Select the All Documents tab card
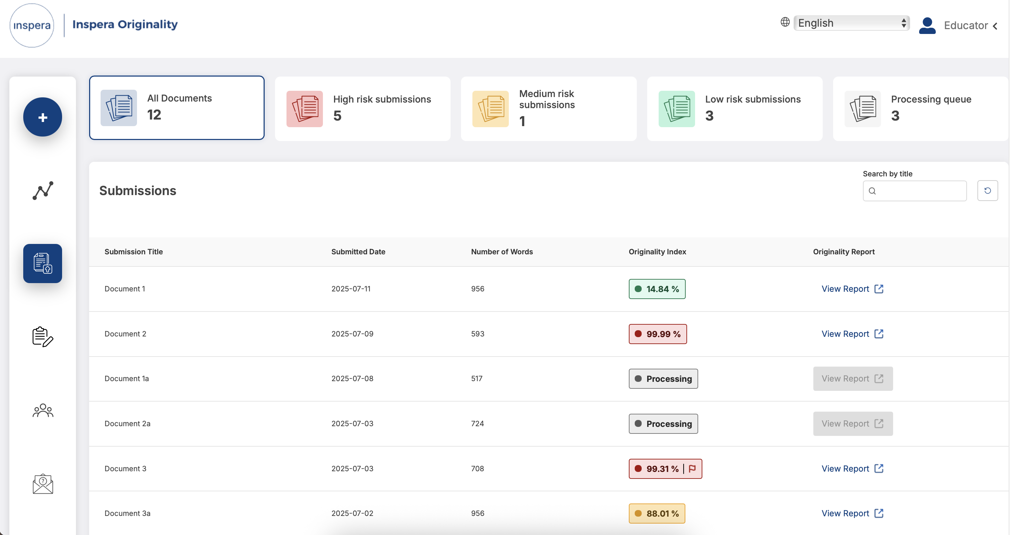1010x535 pixels. click(x=177, y=108)
